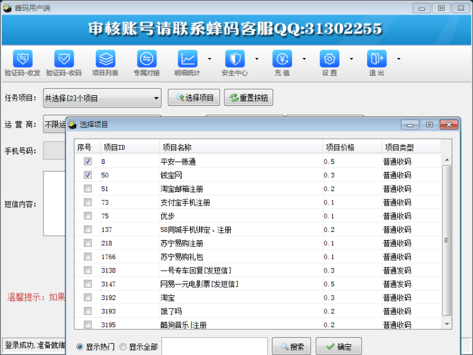Open 专属对接 toolbar icon

(147, 59)
